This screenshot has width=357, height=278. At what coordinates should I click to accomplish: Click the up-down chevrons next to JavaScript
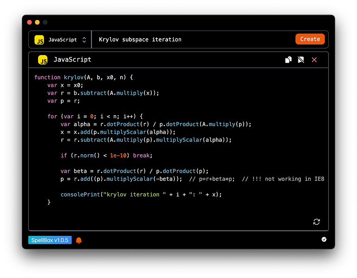pos(84,40)
